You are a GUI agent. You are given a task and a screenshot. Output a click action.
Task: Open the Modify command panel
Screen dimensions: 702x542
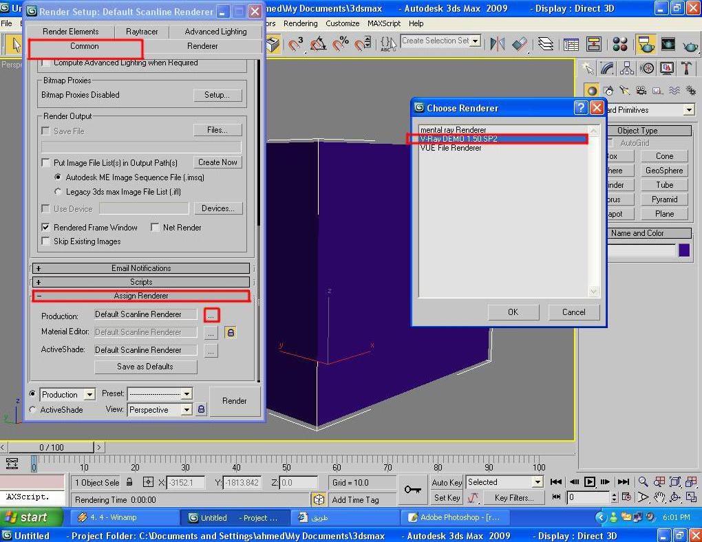607,68
